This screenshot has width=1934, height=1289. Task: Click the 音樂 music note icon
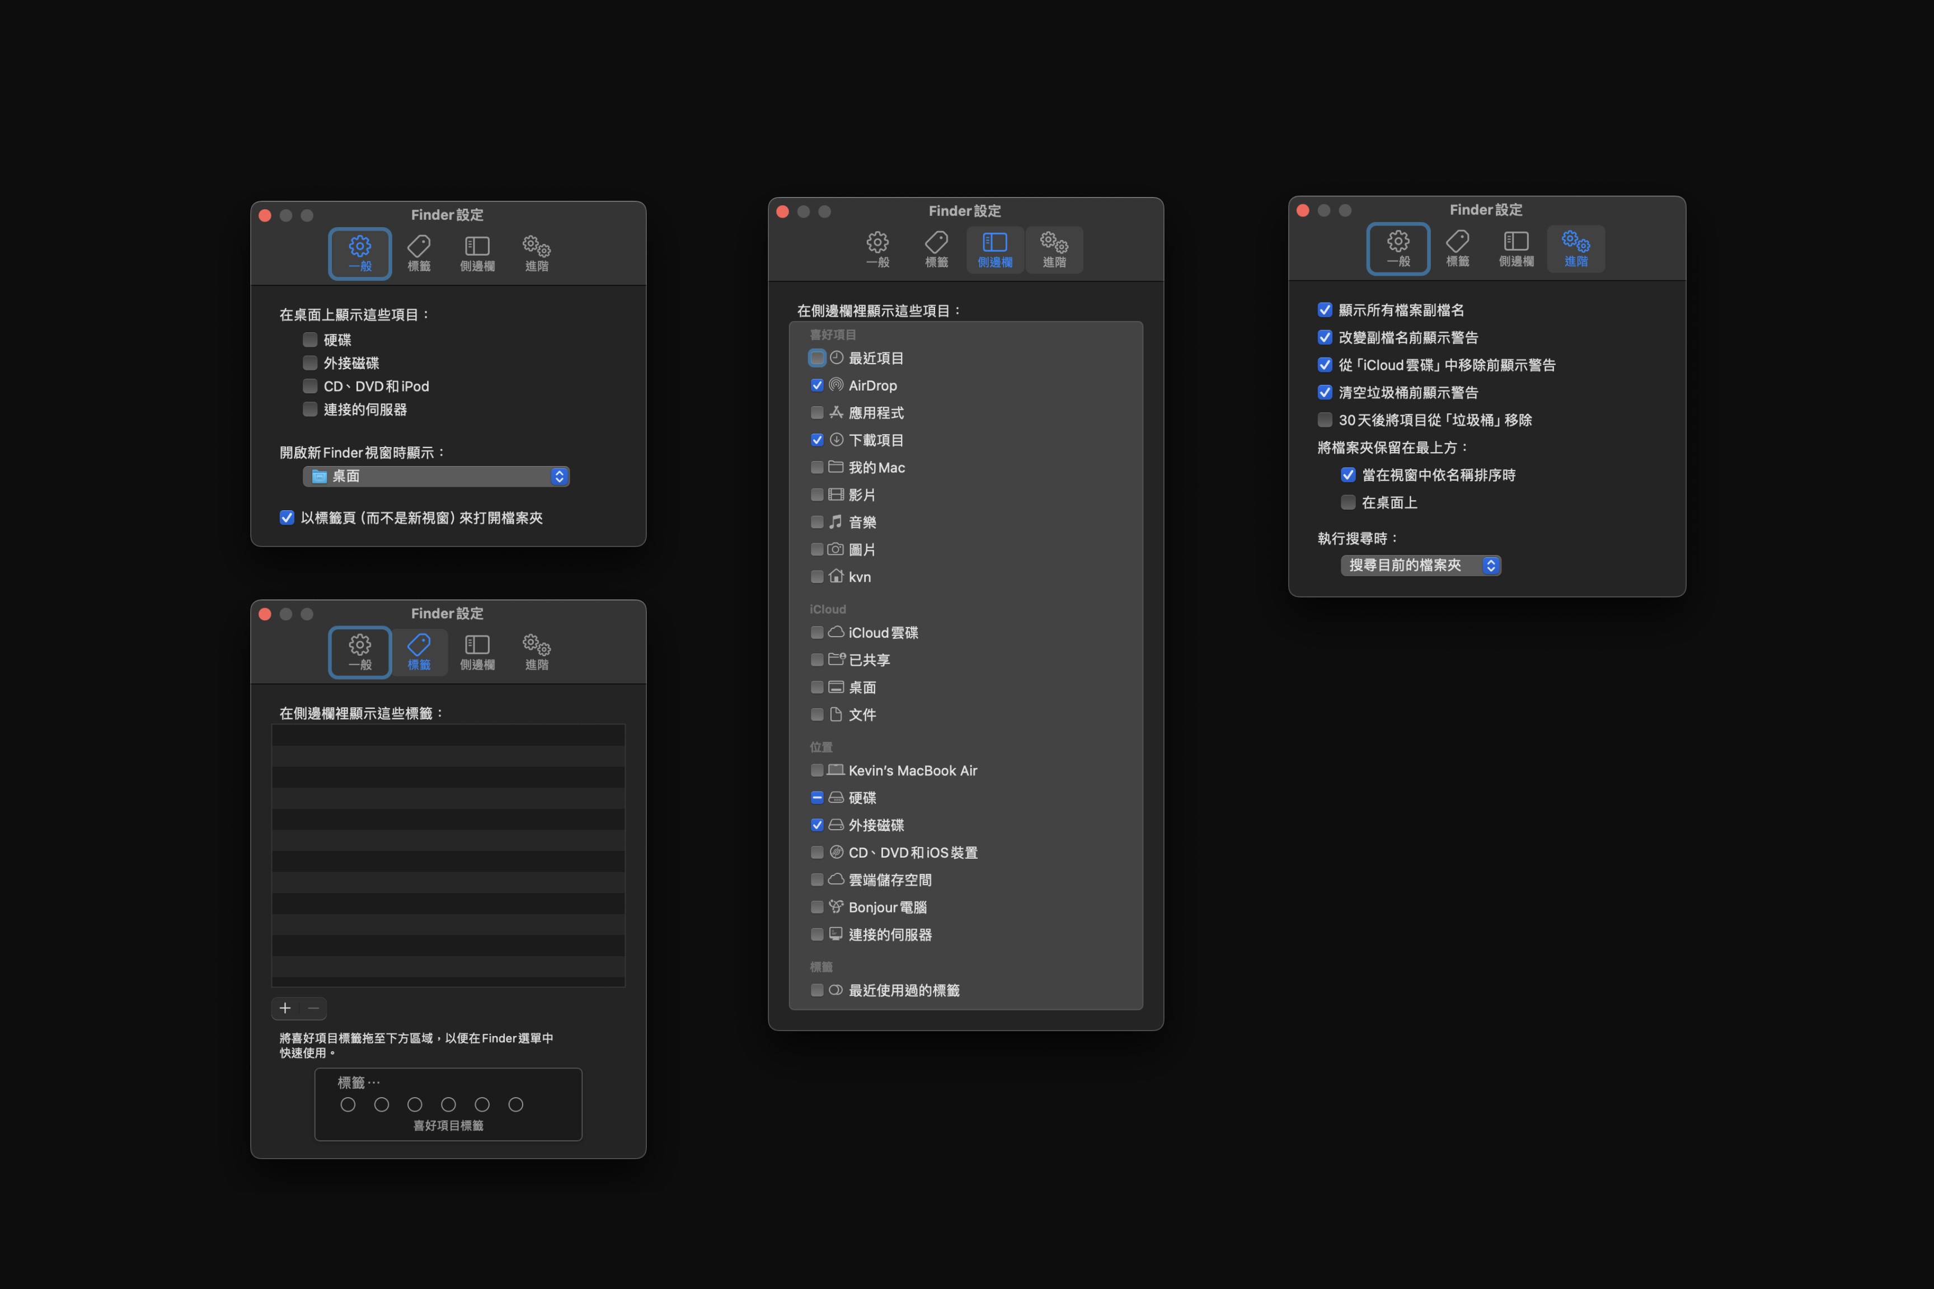(x=836, y=522)
